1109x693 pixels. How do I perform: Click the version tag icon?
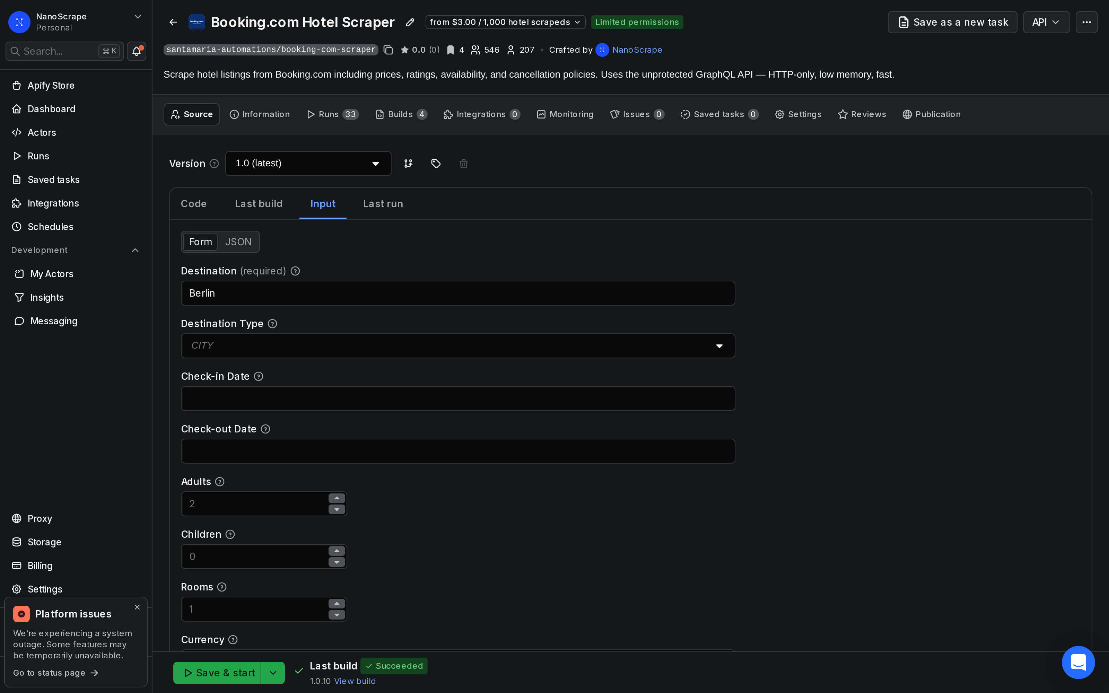(436, 164)
